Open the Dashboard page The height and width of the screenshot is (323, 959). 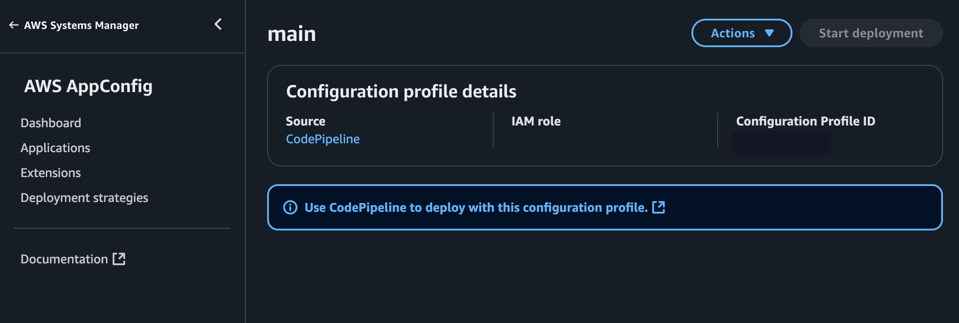[51, 123]
